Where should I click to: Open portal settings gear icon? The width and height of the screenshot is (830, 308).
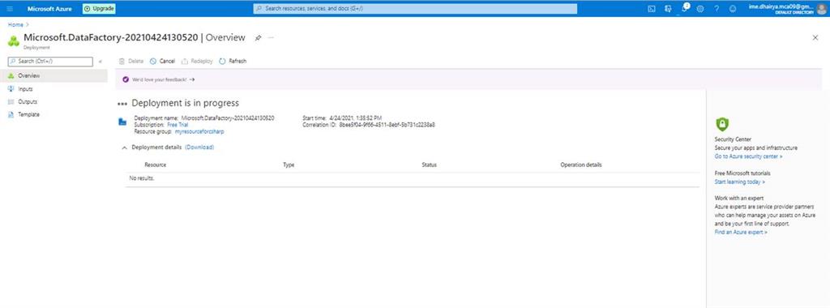click(700, 8)
